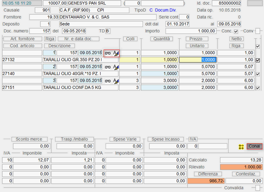Click the Differenza button

[208, 174]
